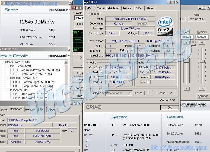Image resolution: width=210 pixels, height=152 pixels.
Task: Select the CPU tab in CPU-Z
Action: pyautogui.click(x=89, y=8)
